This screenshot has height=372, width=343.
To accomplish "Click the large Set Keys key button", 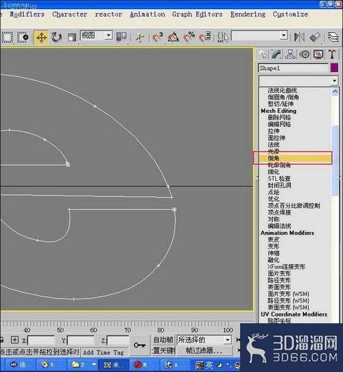I will point(140,345).
